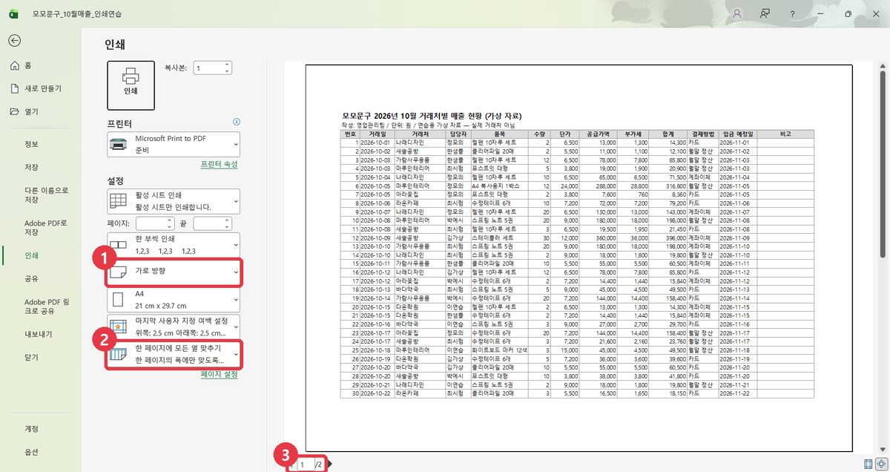Image resolution: width=890 pixels, height=472 pixels.
Task: Click the preview title 모모문구 2026년 10월 거래처별 매출 현황
Action: pyautogui.click(x=432, y=117)
